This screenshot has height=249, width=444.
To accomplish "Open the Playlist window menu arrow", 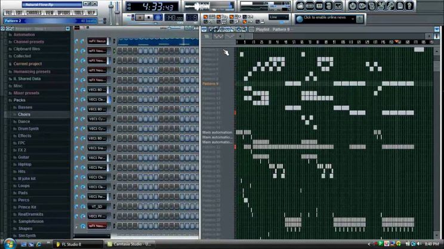I will (x=204, y=29).
